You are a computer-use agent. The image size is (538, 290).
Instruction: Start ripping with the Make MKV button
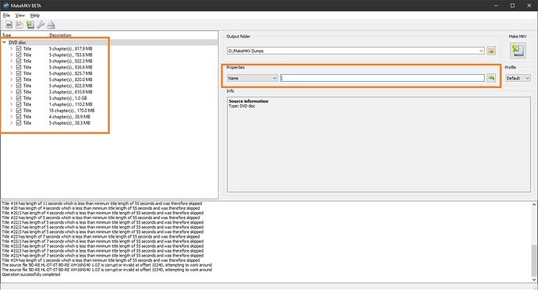pos(518,51)
